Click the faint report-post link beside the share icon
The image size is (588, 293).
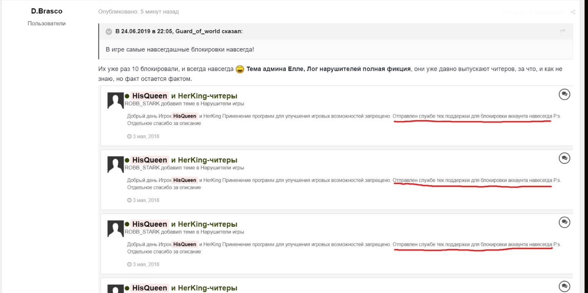(532, 12)
